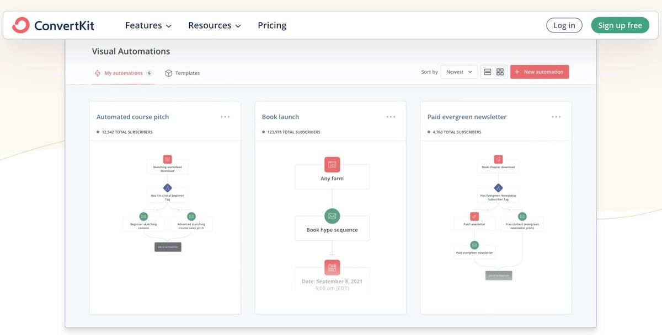This screenshot has width=662, height=335.
Task: Switch to grid view layout
Action: (500, 72)
